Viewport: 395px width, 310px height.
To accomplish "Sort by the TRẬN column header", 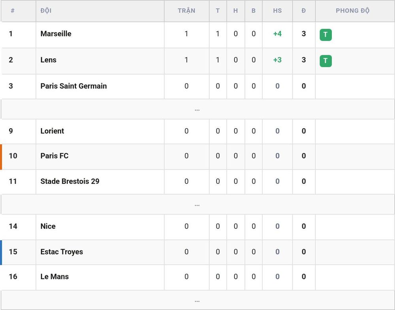I will coord(186,11).
